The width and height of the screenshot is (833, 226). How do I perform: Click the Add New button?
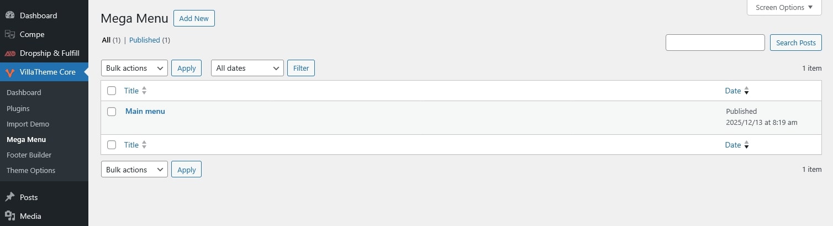pyautogui.click(x=194, y=18)
